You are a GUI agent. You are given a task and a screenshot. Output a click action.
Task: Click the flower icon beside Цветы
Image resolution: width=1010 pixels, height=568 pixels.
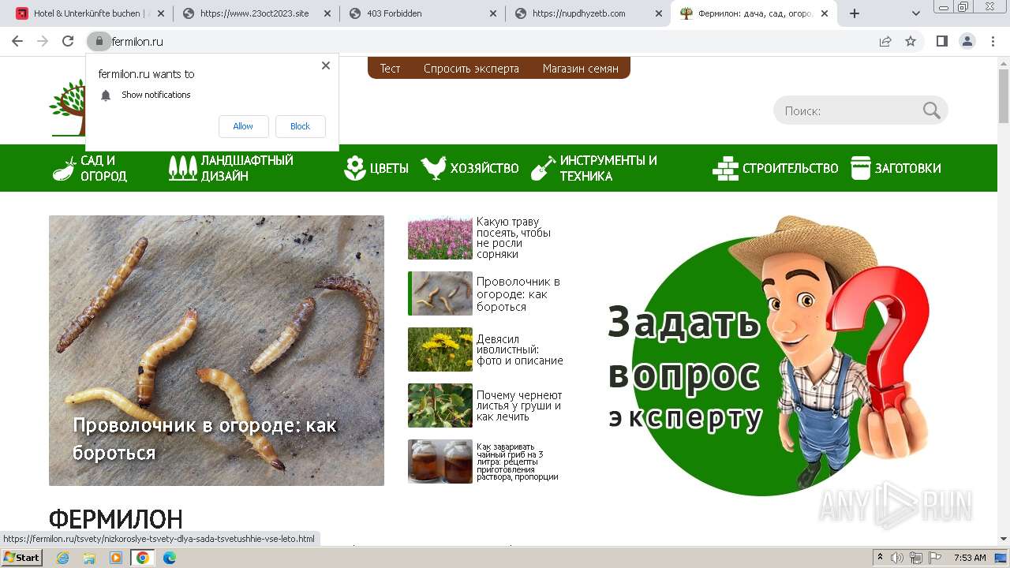pos(355,168)
